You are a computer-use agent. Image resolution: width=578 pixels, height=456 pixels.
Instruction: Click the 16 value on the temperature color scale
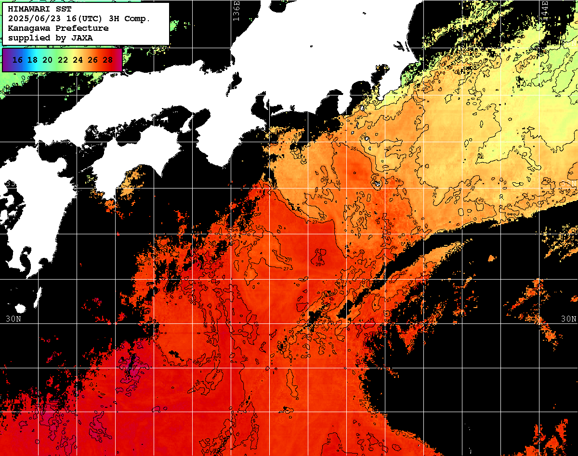coord(17,60)
